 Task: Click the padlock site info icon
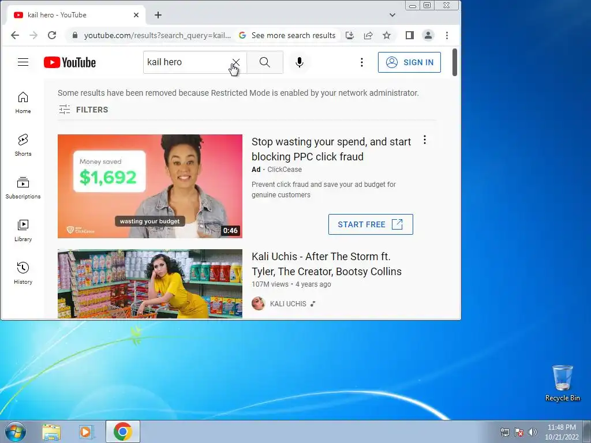[75, 35]
